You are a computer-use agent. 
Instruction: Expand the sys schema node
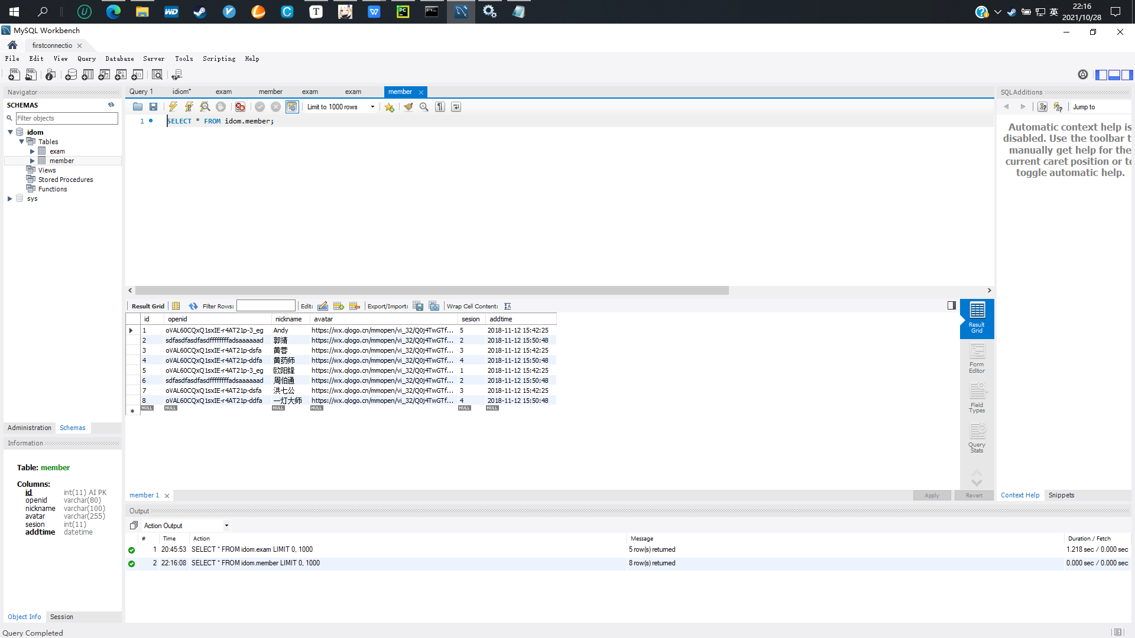coord(10,198)
